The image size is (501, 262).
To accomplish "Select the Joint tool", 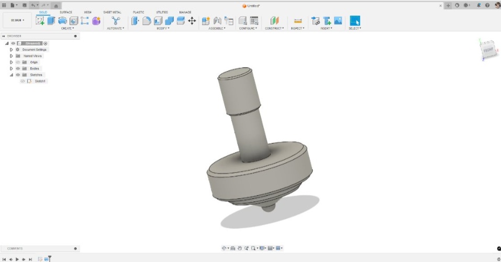I will click(x=217, y=21).
